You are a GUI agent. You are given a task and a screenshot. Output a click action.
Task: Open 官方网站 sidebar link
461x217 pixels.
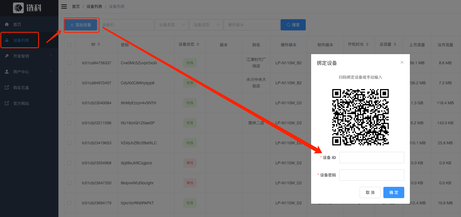point(29,103)
